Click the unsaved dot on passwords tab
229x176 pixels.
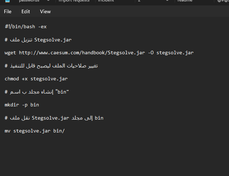48,0
